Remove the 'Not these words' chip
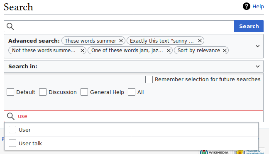 82,51
